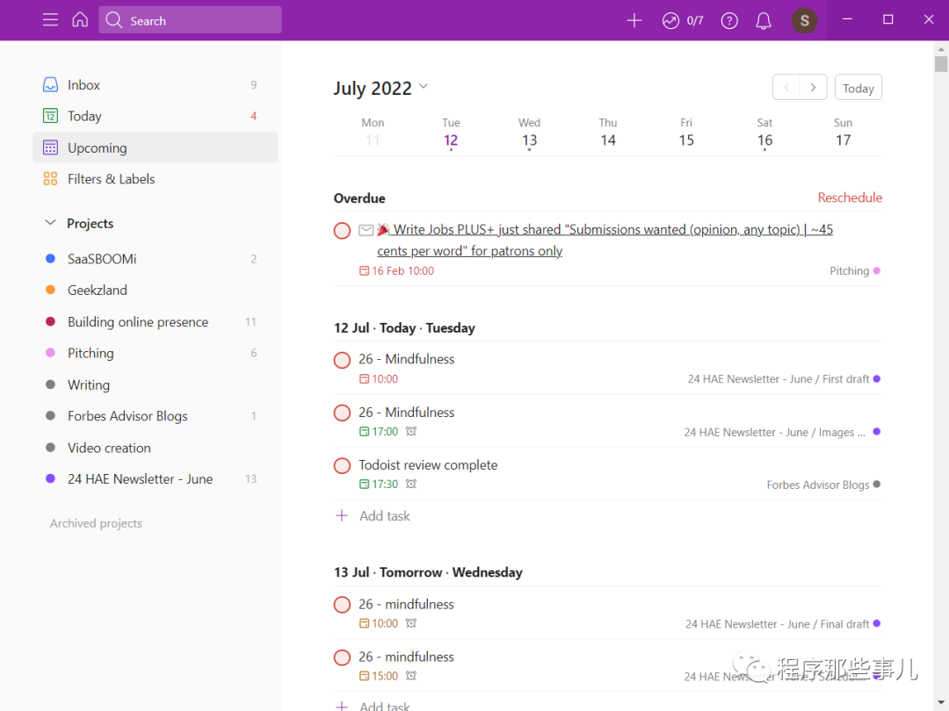The image size is (949, 711).
Task: Open Geekzland project
Action: pyautogui.click(x=155, y=290)
